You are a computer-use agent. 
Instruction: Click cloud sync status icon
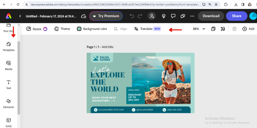tap(84, 16)
